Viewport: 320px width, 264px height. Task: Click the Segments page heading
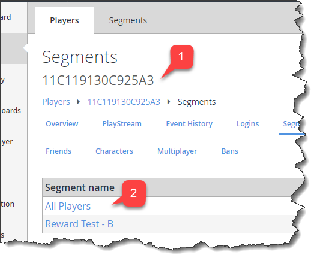point(80,57)
